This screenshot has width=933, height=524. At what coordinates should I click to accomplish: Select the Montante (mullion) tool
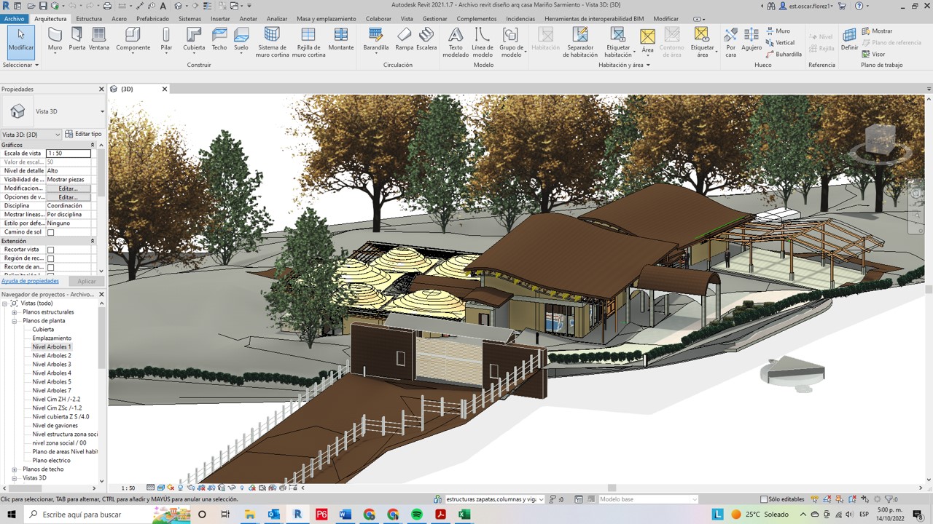point(341,39)
